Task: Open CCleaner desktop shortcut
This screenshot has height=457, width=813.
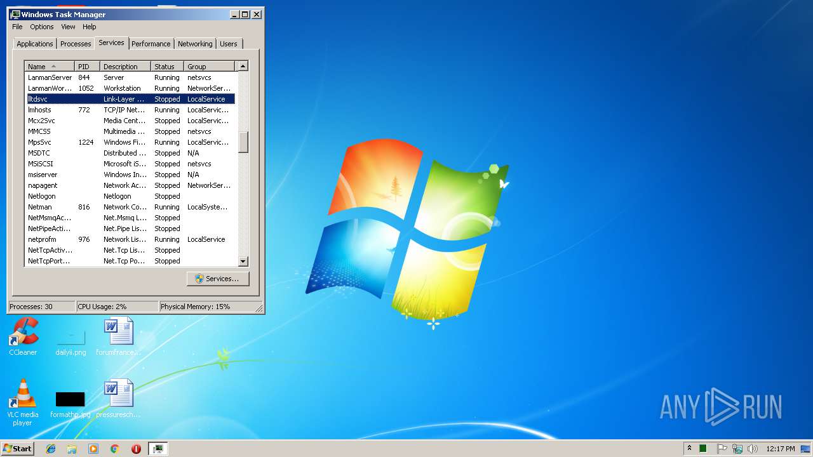Action: coord(23,336)
